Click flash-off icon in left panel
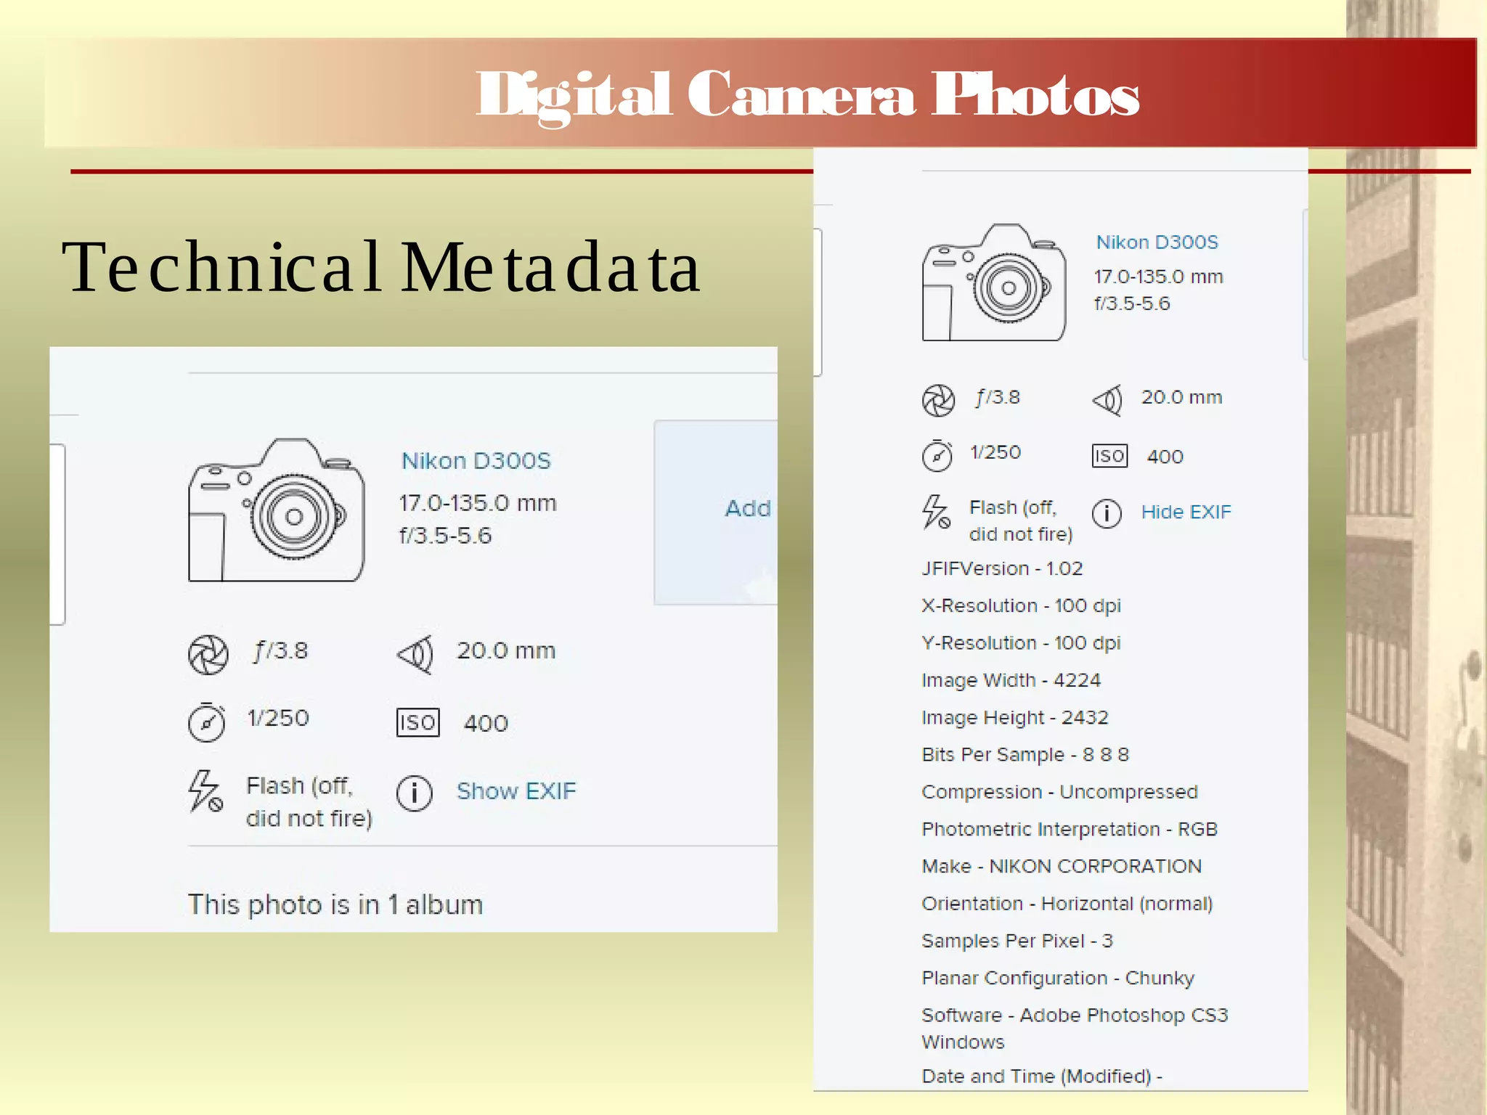Image resolution: width=1487 pixels, height=1115 pixels. pos(205,791)
